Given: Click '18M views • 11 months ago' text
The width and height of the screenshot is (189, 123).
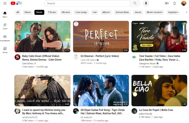Looking at the screenshot, I should (94, 121).
